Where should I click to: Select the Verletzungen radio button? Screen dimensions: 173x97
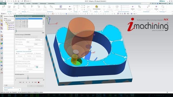pyautogui.click(x=26, y=53)
